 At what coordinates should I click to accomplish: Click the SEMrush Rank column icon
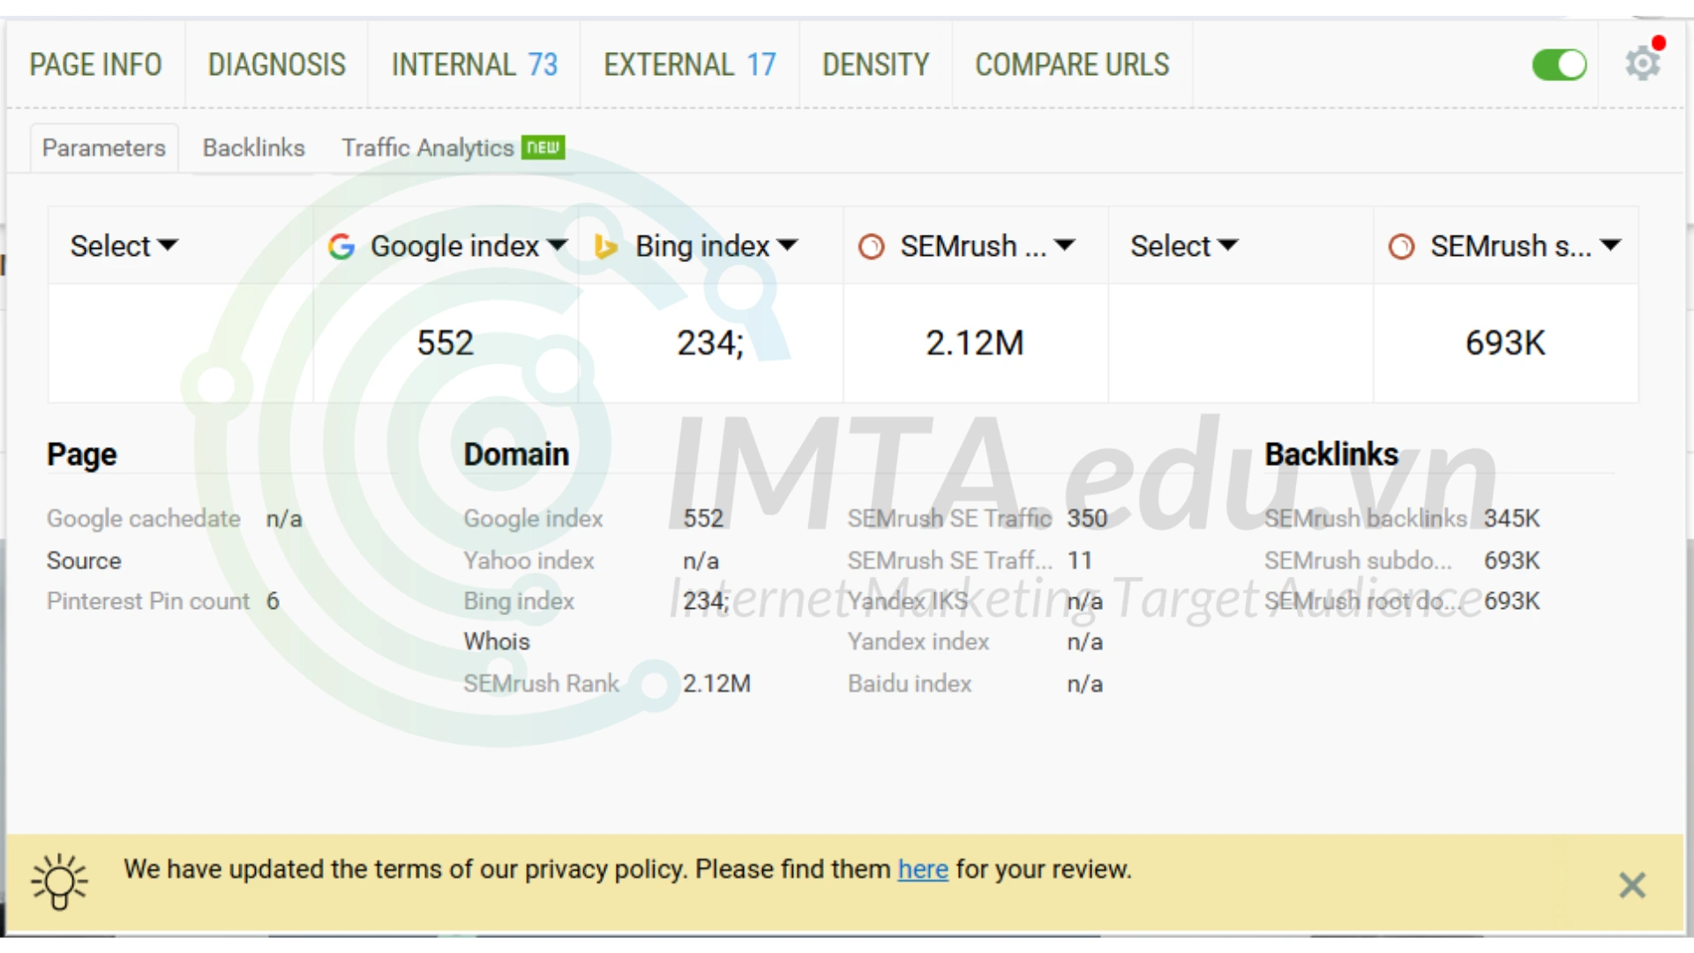point(871,246)
